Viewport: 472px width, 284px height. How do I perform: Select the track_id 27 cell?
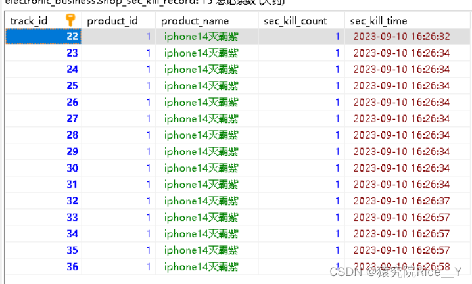point(43,118)
